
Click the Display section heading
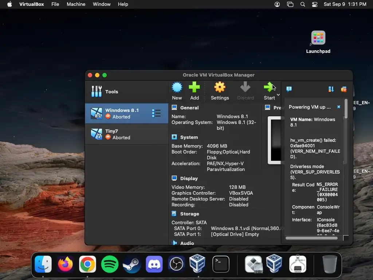tap(189, 178)
